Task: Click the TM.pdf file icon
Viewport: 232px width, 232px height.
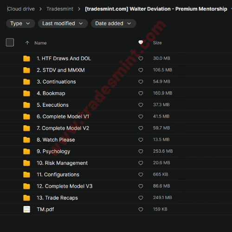Action: [x=26, y=209]
